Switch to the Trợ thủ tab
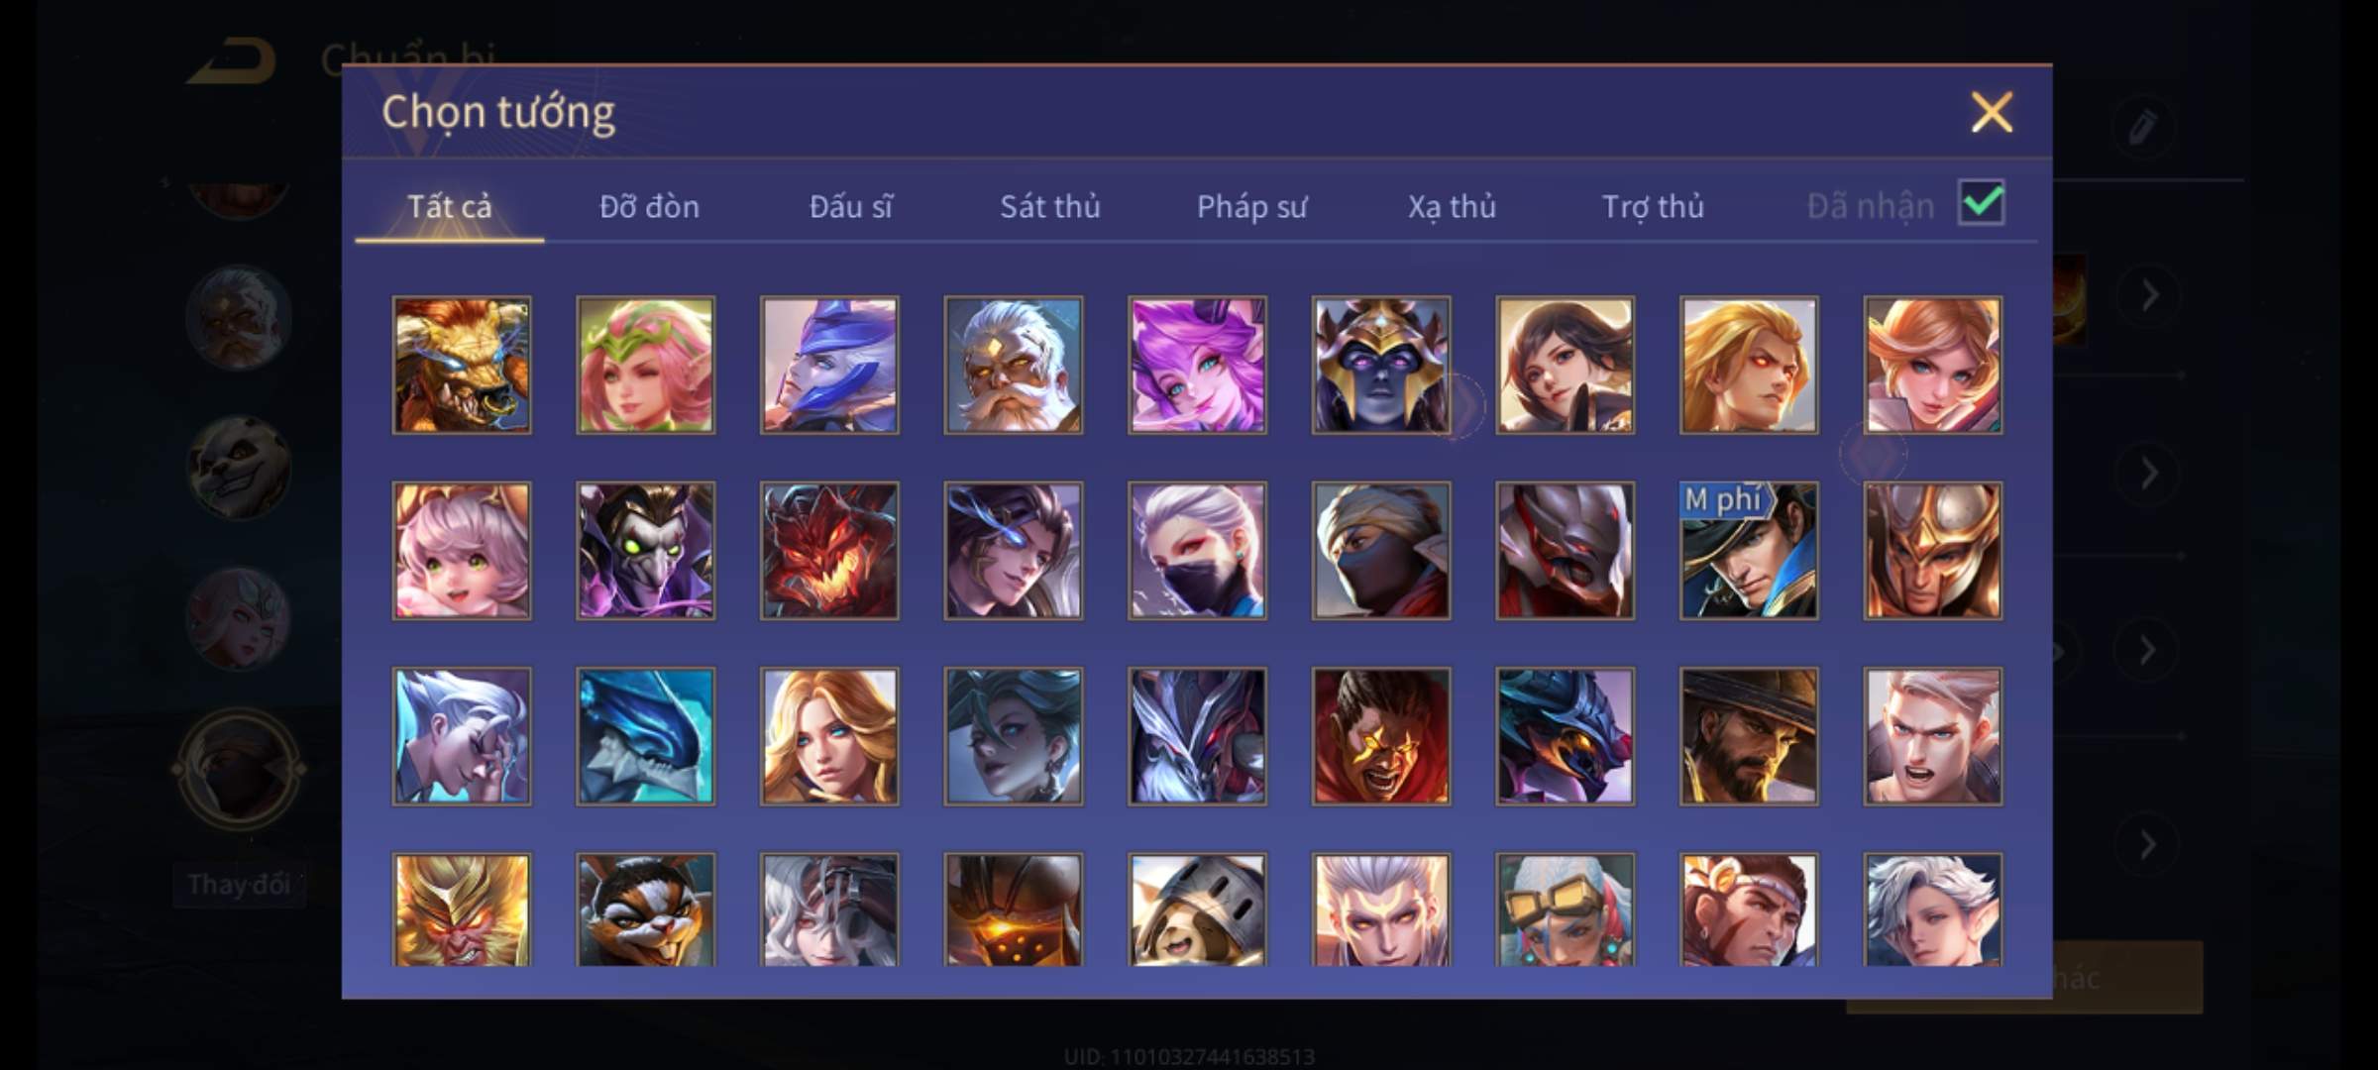Image resolution: width=2378 pixels, height=1070 pixels. [x=1653, y=206]
